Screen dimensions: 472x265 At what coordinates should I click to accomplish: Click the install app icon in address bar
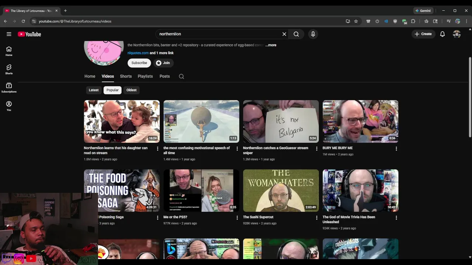(348, 21)
